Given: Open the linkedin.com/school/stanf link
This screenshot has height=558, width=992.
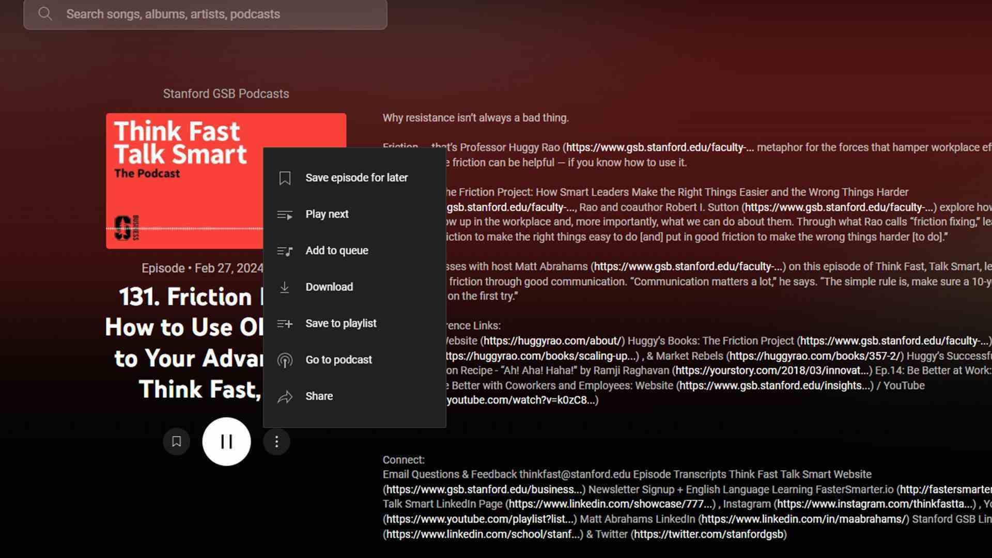Looking at the screenshot, I should click(484, 534).
